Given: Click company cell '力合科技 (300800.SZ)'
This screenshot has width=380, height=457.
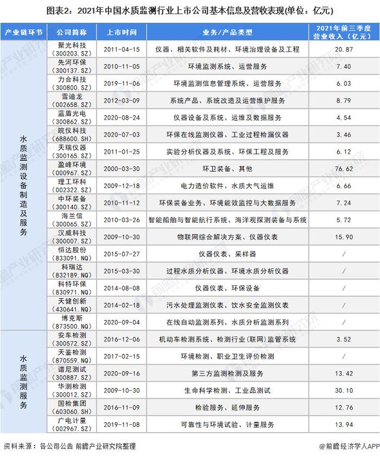Looking at the screenshot, I should coord(72,83).
